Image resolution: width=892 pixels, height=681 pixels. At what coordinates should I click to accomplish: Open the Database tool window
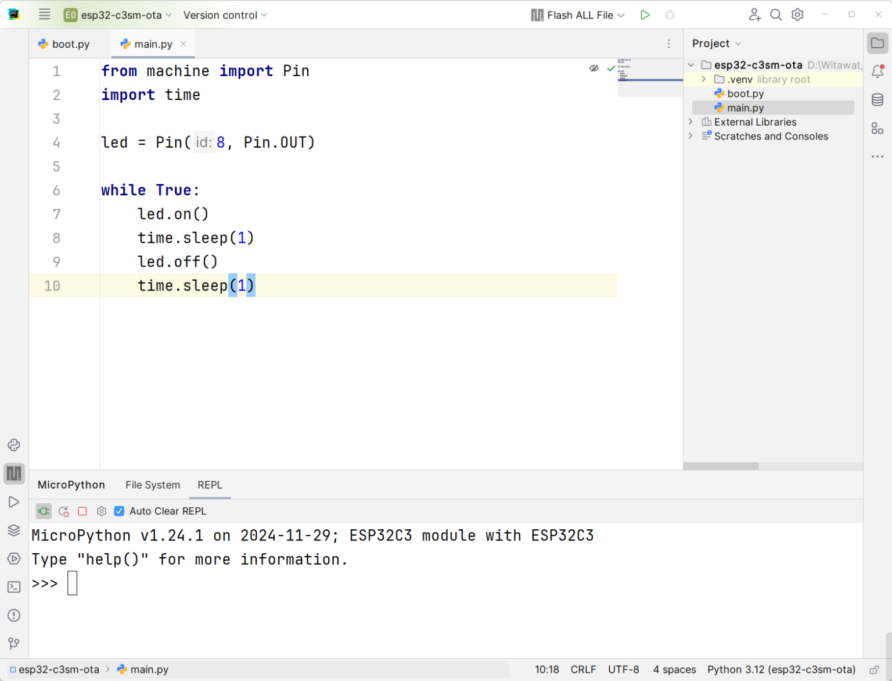pyautogui.click(x=877, y=100)
